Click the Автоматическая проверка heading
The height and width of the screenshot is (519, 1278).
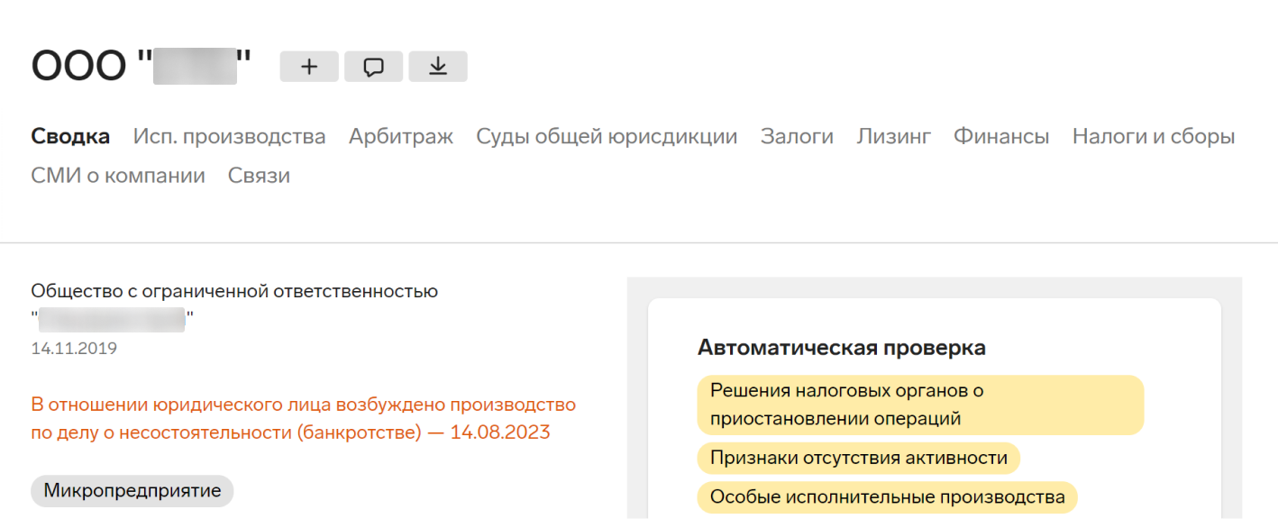point(842,348)
